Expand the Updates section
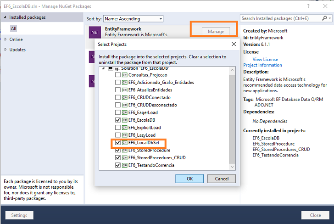This screenshot has height=224, width=334. (6, 50)
